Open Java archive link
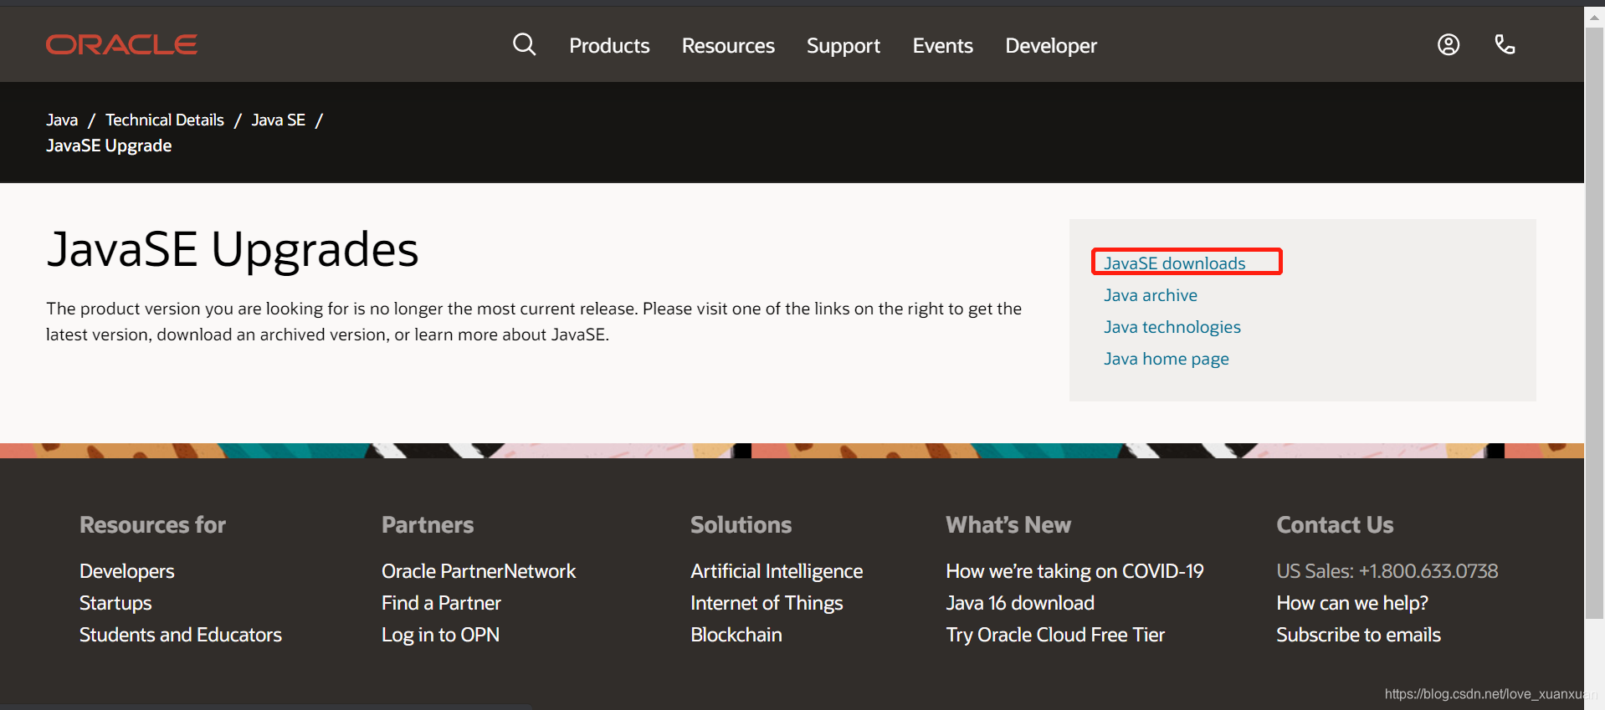This screenshot has width=1605, height=710. click(x=1151, y=295)
